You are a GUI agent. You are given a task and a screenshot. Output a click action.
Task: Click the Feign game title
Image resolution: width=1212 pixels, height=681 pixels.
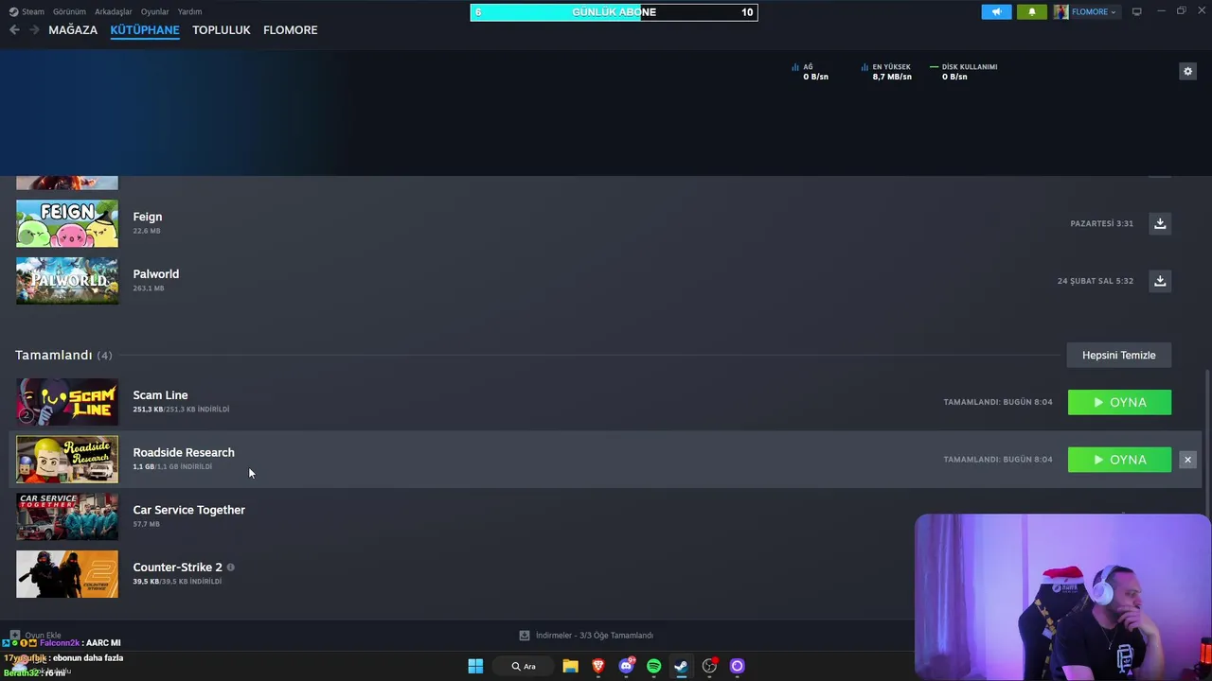[148, 217]
